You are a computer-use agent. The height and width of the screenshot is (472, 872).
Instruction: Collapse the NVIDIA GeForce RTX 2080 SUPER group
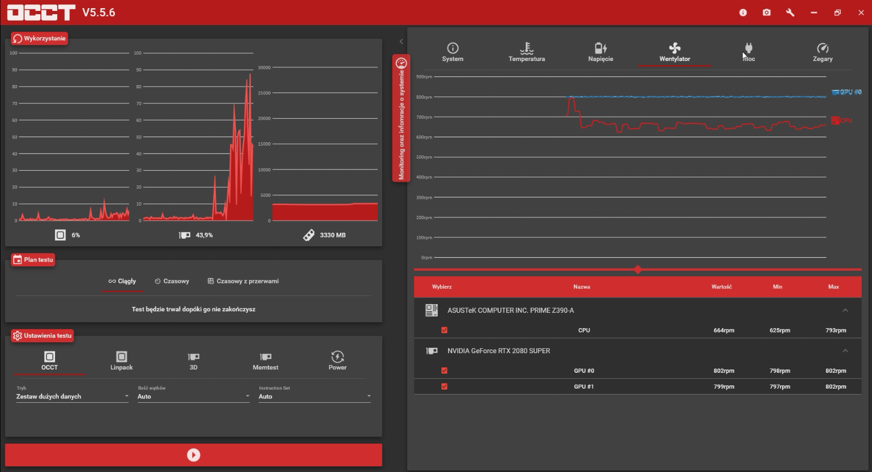click(x=845, y=350)
